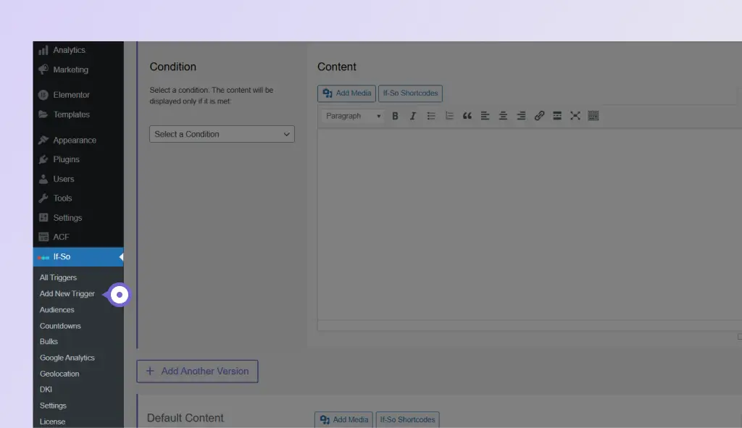Viewport: 742px width, 428px height.
Task: Open the Select a Condition dropdown
Action: click(222, 134)
